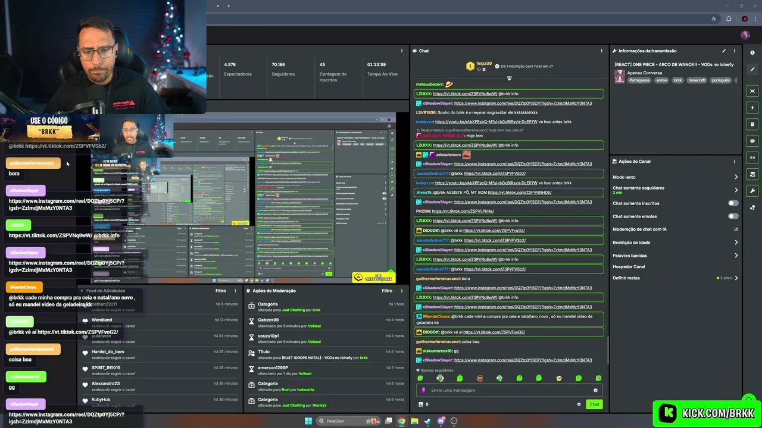Click the taskbar Pesquisar search box
Screen dimensions: 762x428
(347, 421)
